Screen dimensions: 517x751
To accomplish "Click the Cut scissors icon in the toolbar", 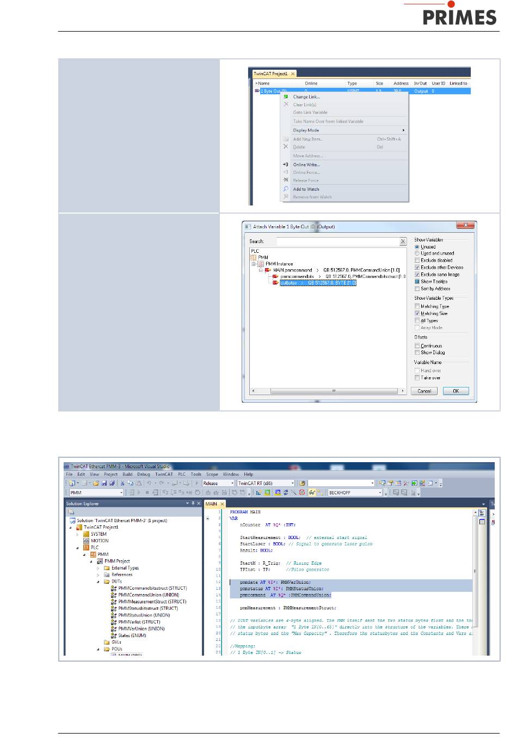I will click(x=122, y=483).
